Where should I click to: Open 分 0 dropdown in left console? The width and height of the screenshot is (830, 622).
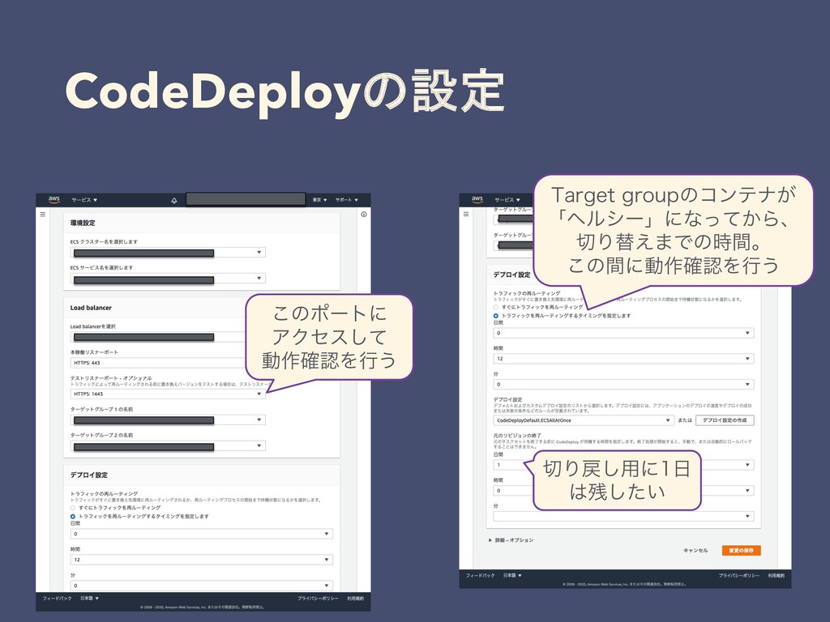(201, 586)
